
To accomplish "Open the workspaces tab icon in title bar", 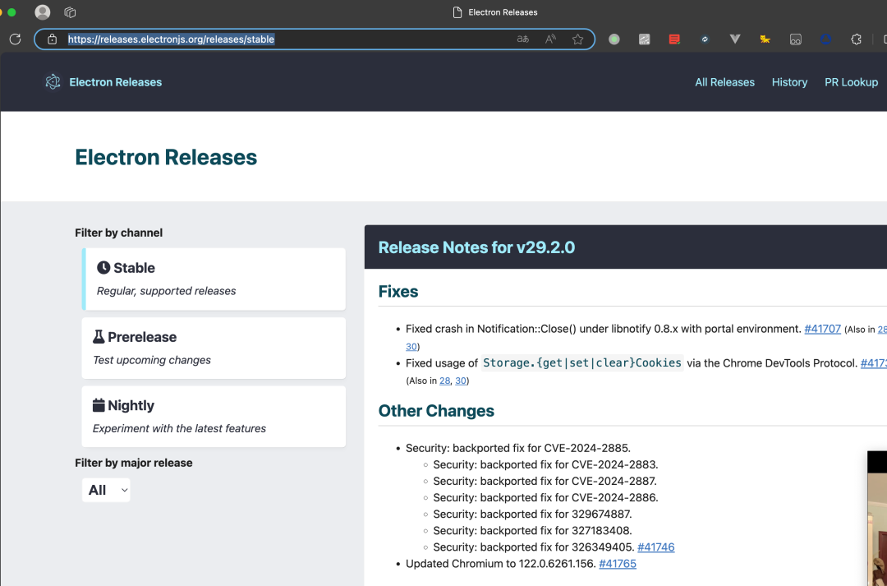I will [x=70, y=12].
